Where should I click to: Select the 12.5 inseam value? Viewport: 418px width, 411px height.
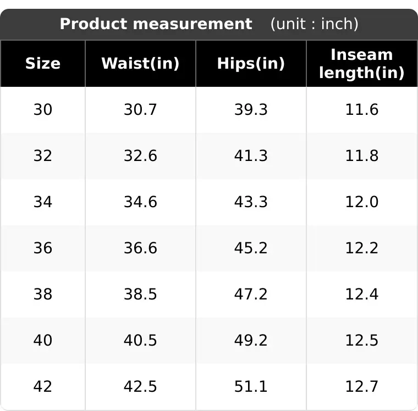[x=362, y=340]
